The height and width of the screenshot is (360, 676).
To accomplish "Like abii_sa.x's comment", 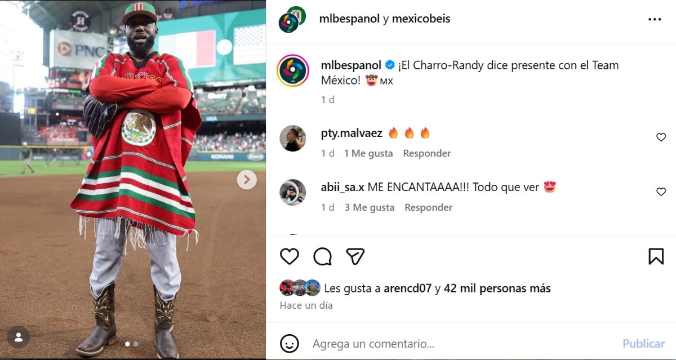I will [661, 192].
